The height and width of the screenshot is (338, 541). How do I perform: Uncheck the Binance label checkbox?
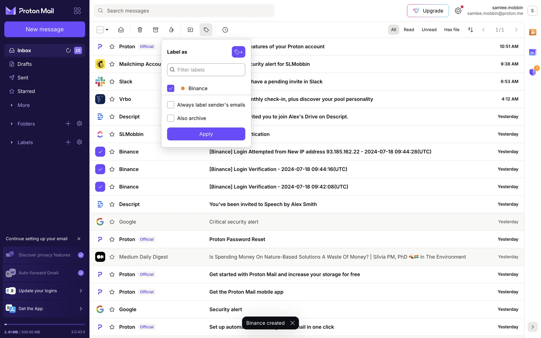(171, 88)
